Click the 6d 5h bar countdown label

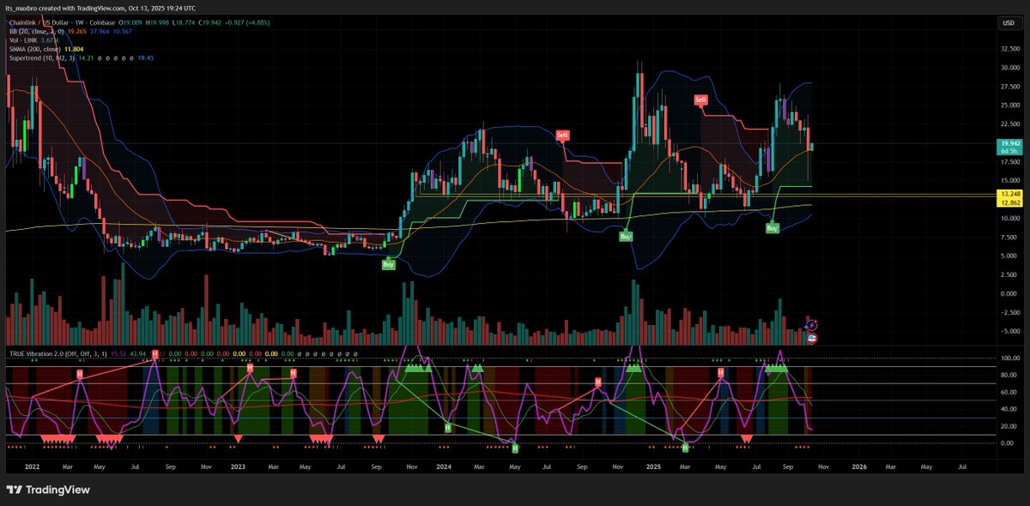click(1009, 151)
